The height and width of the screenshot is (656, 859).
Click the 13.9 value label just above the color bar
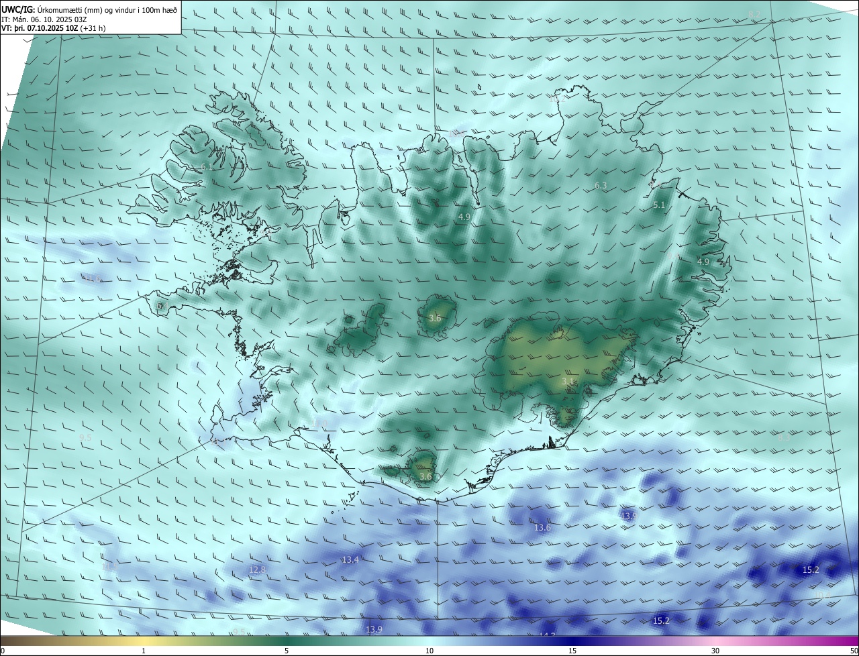click(374, 629)
